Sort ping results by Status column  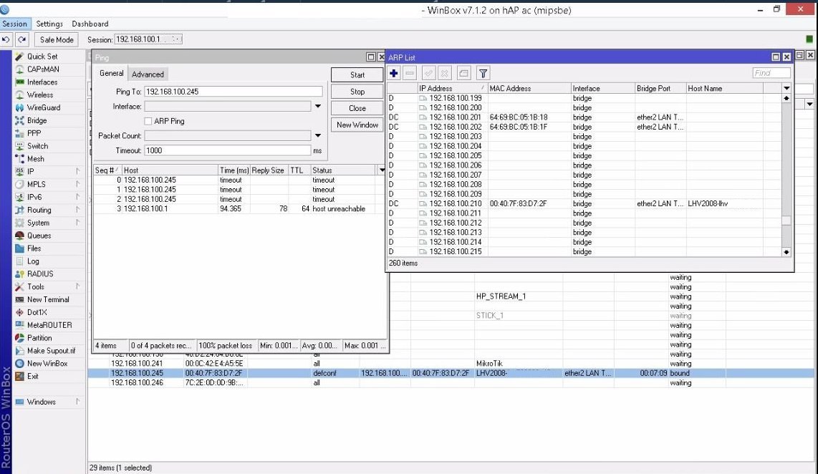[343, 170]
